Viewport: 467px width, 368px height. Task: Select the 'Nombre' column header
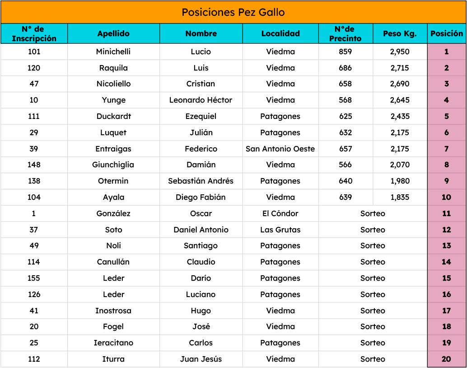coord(201,34)
